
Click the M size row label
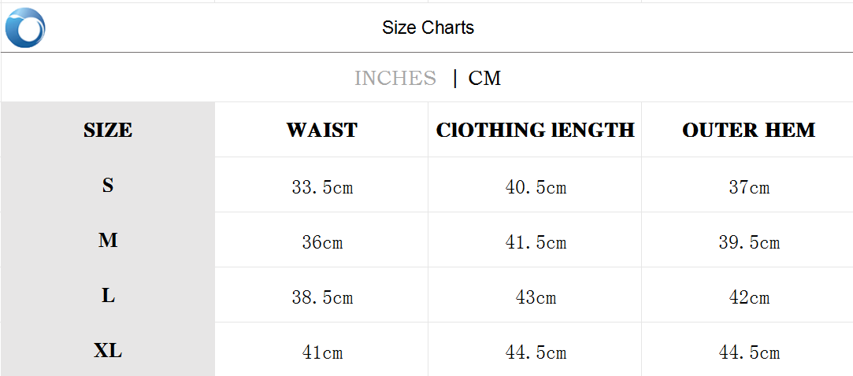(x=108, y=241)
